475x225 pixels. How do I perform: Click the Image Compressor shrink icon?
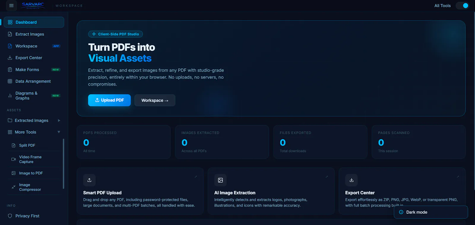click(x=13, y=187)
